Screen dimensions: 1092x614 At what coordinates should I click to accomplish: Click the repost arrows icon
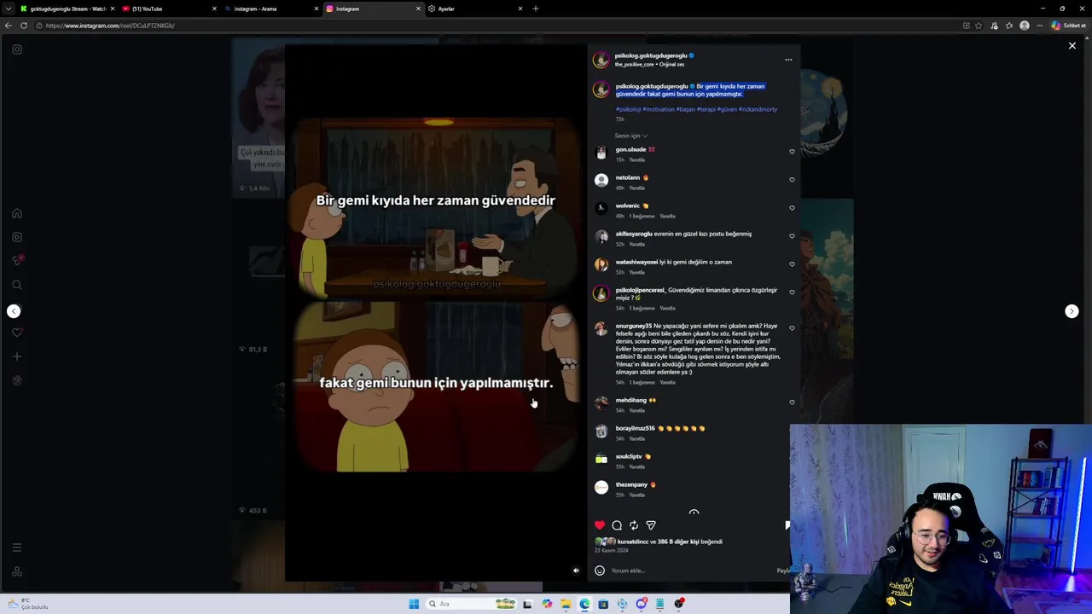(x=633, y=525)
